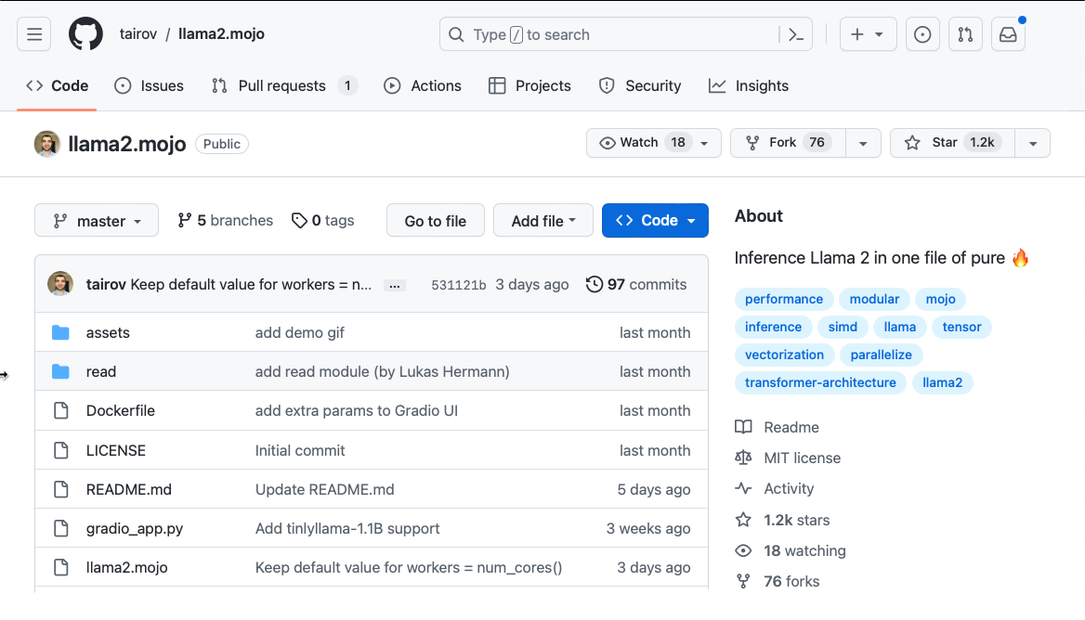Select the vectorization topic tag
Image resolution: width=1085 pixels, height=620 pixels.
click(784, 355)
